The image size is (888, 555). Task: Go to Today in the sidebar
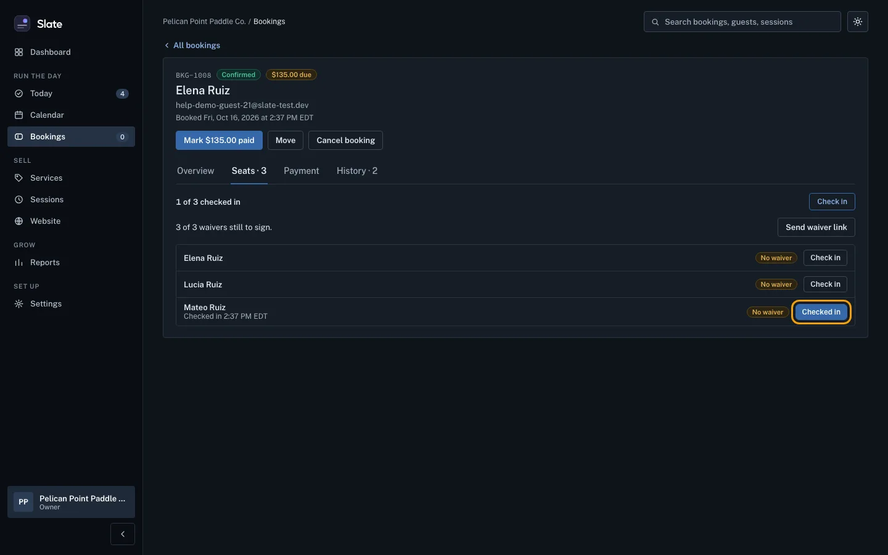71,94
